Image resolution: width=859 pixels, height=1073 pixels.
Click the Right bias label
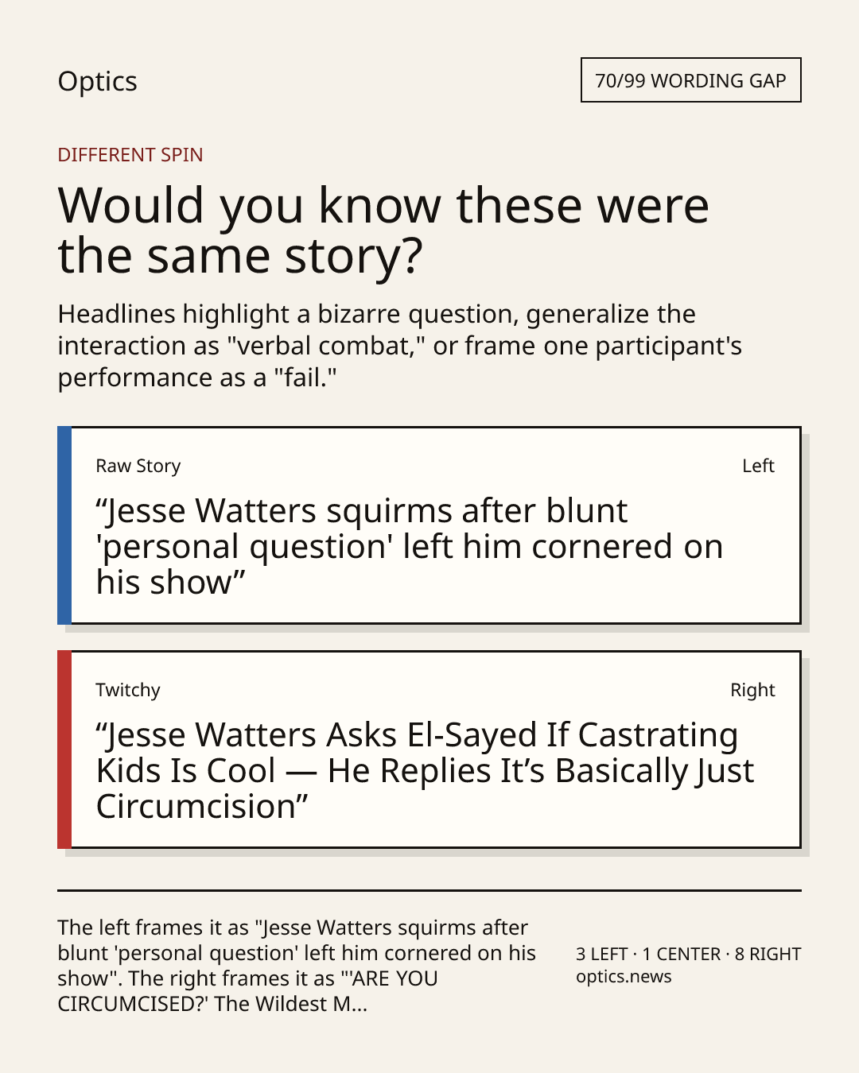pyautogui.click(x=752, y=690)
